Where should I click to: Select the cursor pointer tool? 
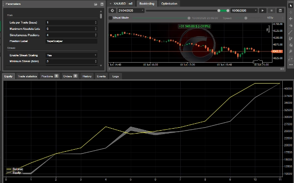(x=291, y=5)
